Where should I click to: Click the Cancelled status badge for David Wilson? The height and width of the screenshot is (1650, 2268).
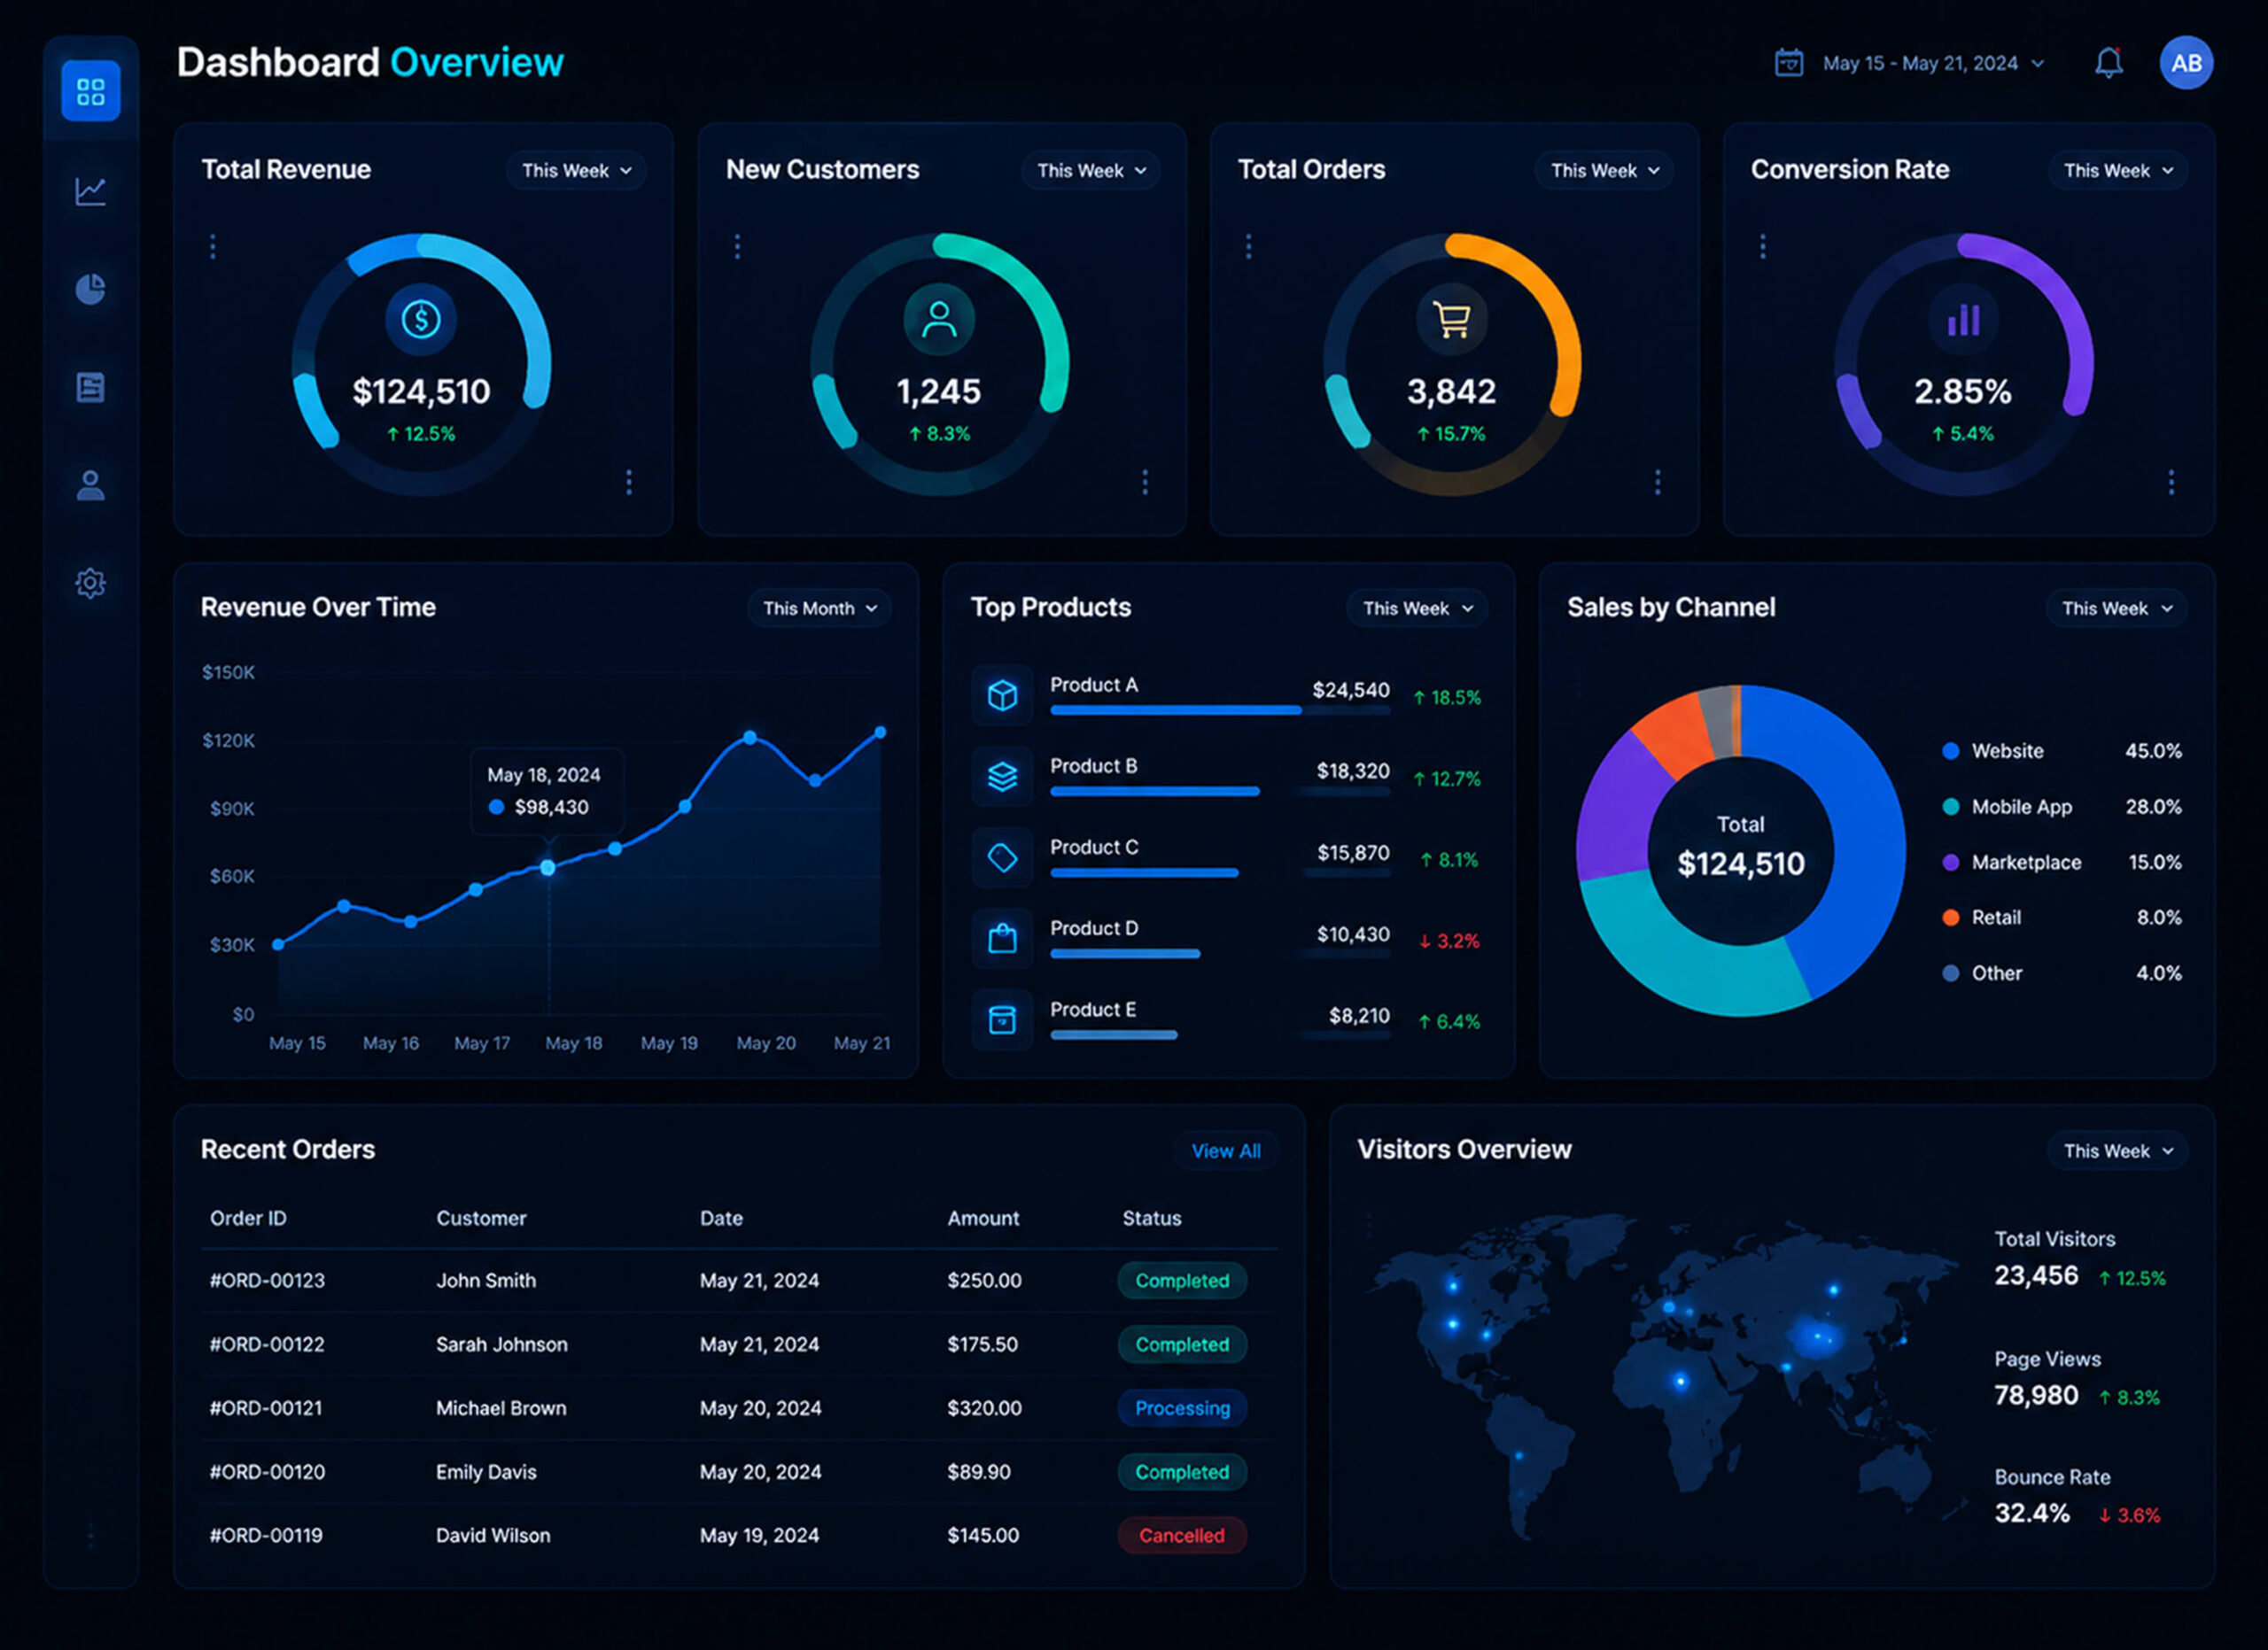1181,1536
